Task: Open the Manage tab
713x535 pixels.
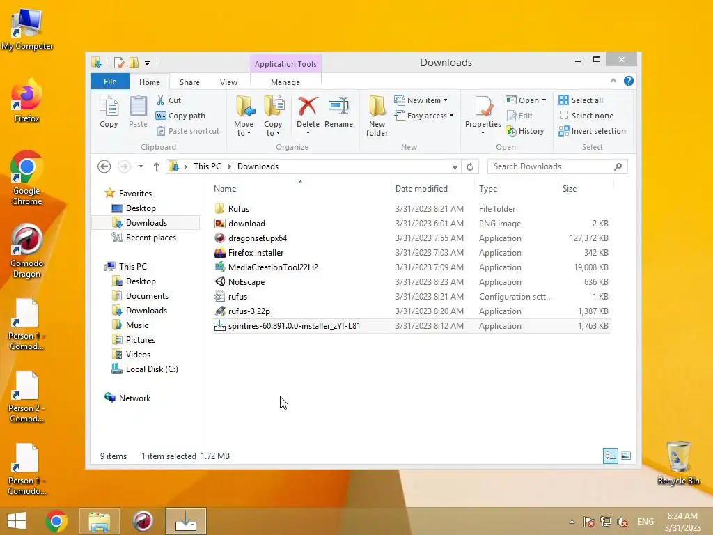Action: click(285, 82)
